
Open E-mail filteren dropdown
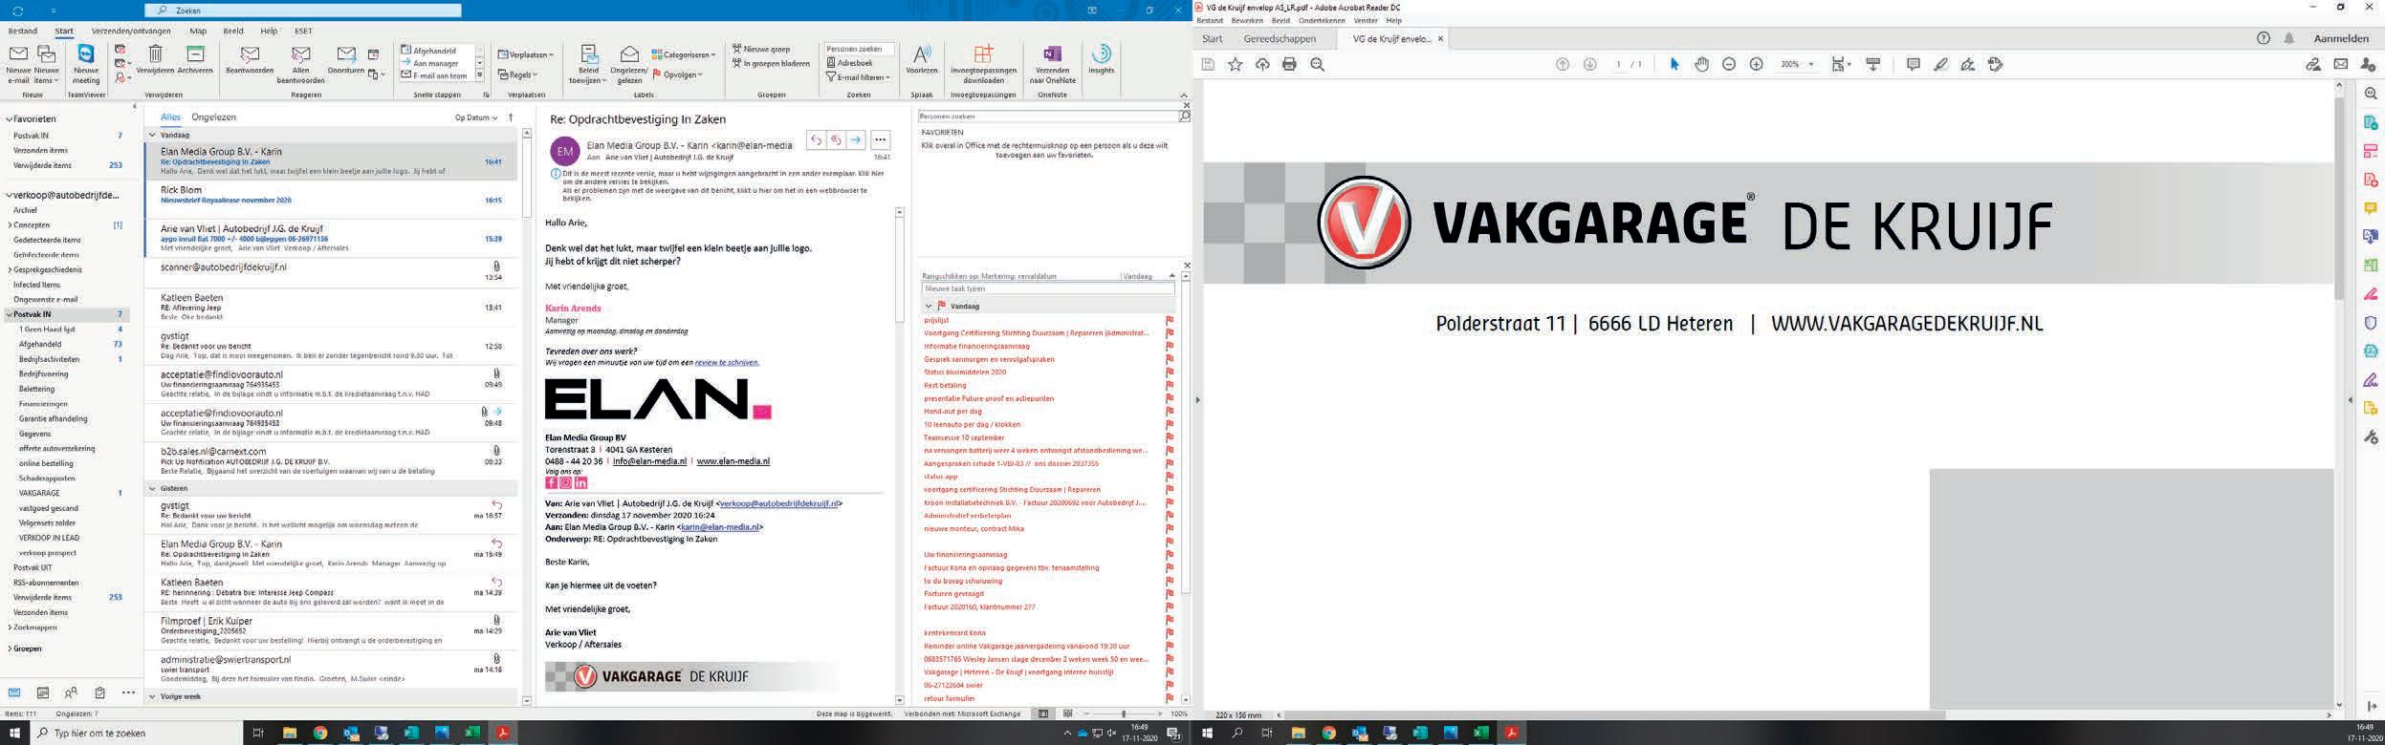tap(859, 77)
